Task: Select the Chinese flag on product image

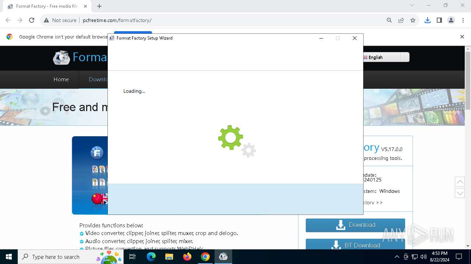Action: click(x=97, y=199)
